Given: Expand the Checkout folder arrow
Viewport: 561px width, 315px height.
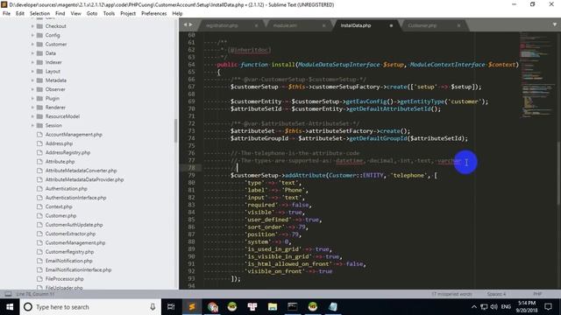Looking at the screenshot, I should click(32, 26).
